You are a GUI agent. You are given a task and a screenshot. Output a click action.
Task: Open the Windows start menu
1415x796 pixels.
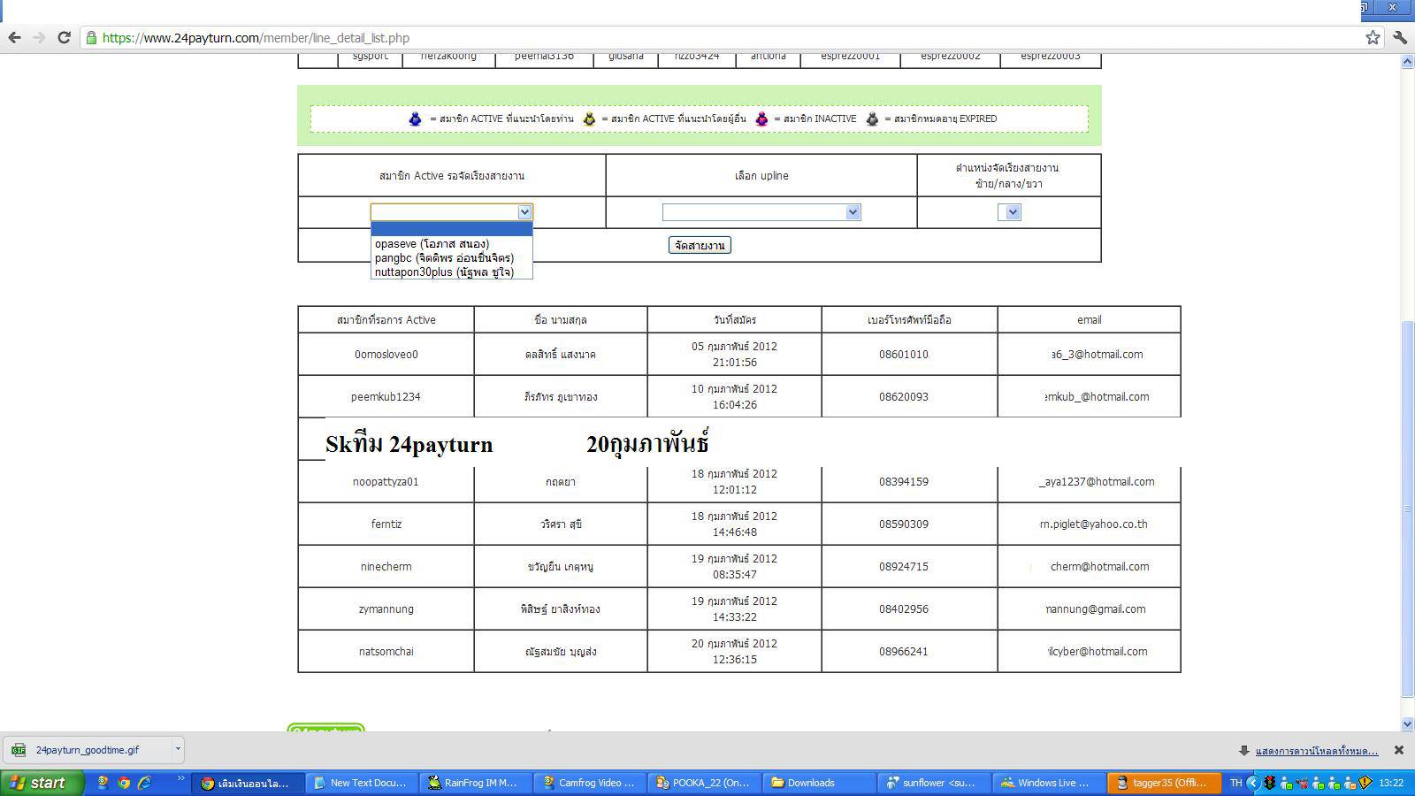tap(42, 783)
